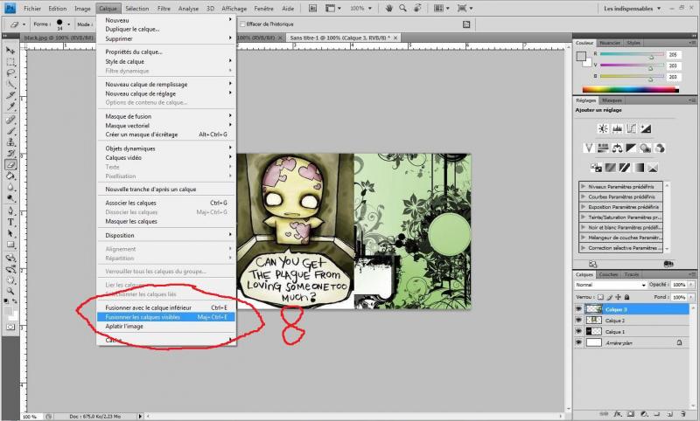Viewport: 700px width, 421px height.
Task: Switch to the Masques tab
Action: tap(612, 100)
